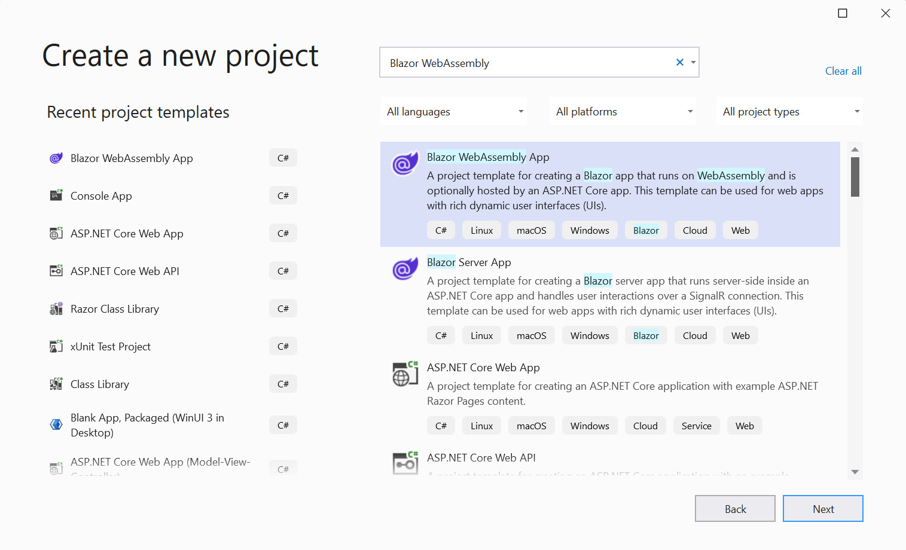Close the Create a new project dialog

[886, 13]
